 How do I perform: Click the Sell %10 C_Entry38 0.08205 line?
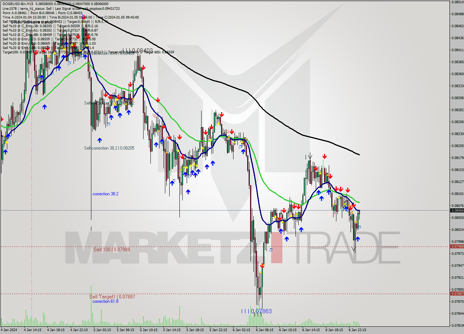coord(50,26)
